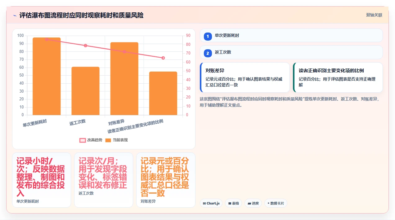Viewport: 395px width, 220px height.
Task: Click the 对账差异 caption under the orange card
Action: (148, 201)
